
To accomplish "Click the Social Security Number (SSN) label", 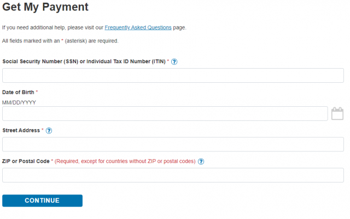I will click(84, 62).
